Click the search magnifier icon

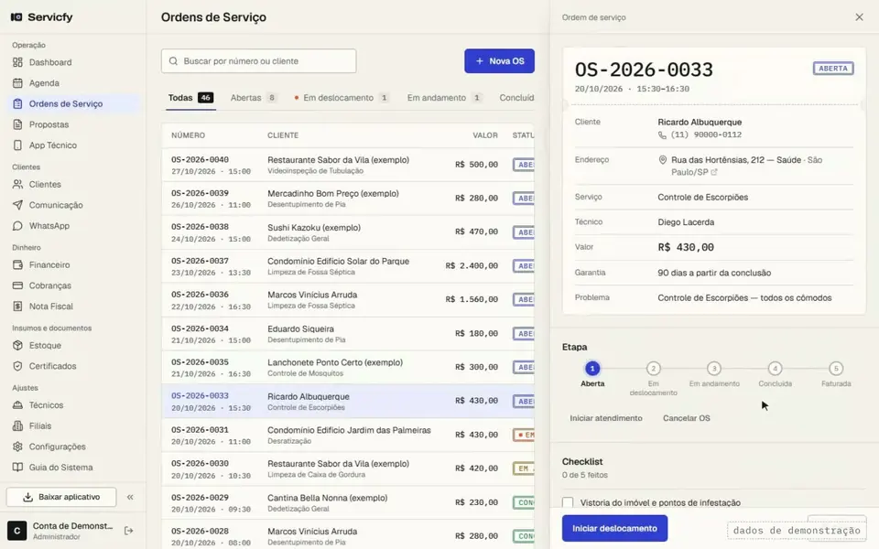[173, 61]
